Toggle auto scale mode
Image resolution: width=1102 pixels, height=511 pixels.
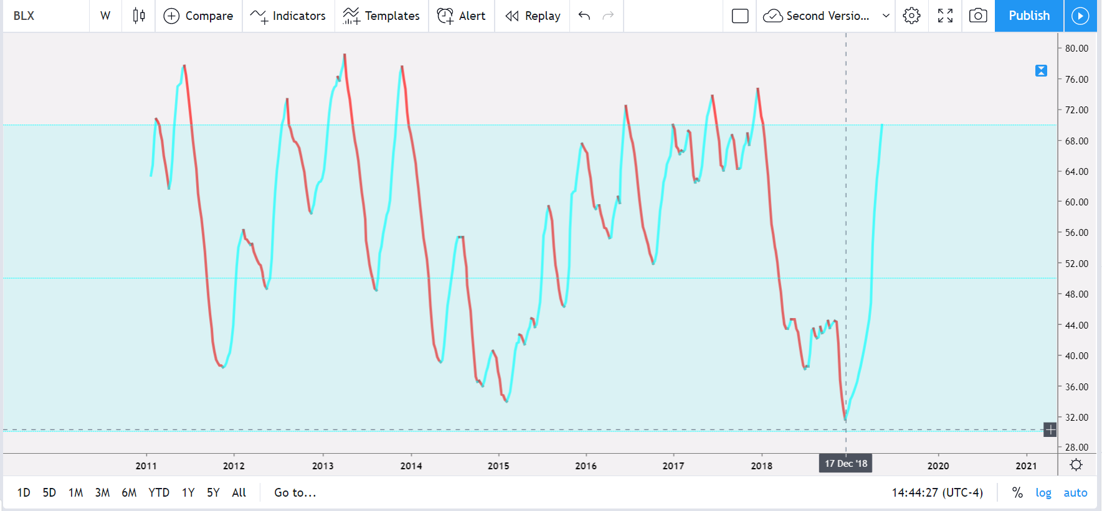pyautogui.click(x=1075, y=493)
